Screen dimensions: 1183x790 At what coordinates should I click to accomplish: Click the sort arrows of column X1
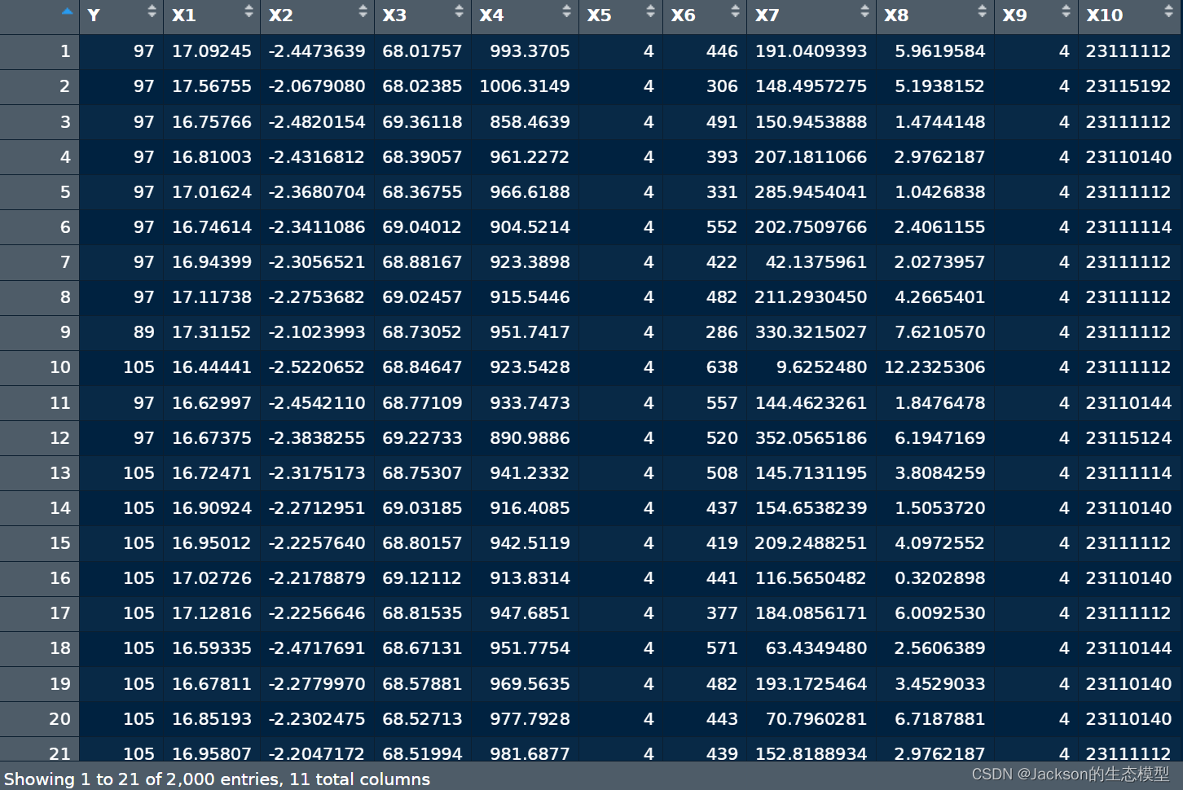pyautogui.click(x=248, y=11)
